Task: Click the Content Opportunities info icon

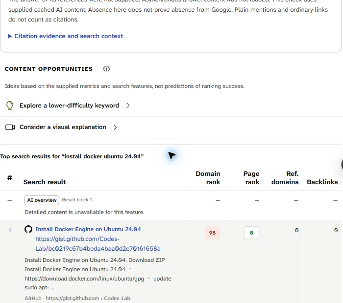Action: (x=106, y=69)
